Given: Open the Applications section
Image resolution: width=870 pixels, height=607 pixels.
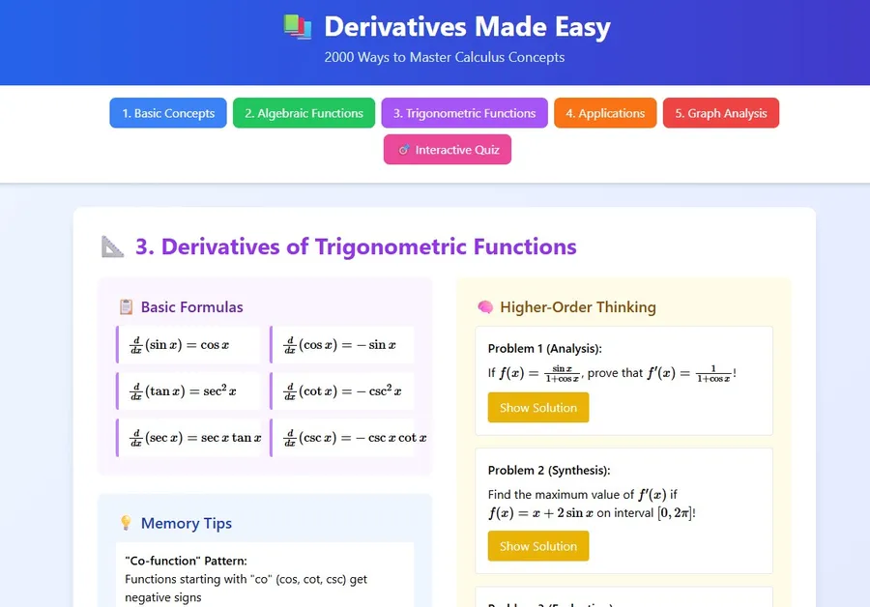Looking at the screenshot, I should (605, 113).
